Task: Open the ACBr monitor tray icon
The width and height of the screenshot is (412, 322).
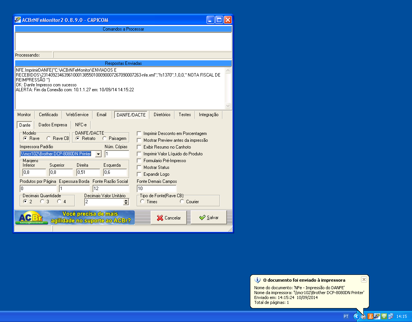Action: click(x=377, y=316)
